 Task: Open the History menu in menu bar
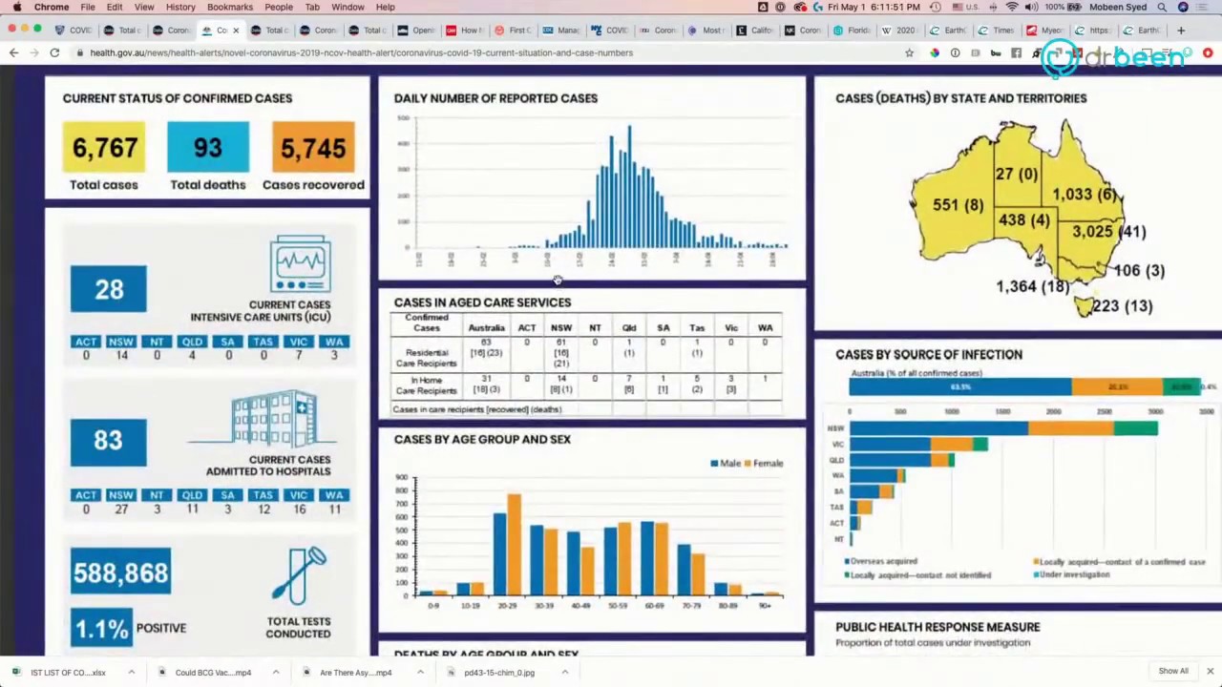[x=180, y=7]
